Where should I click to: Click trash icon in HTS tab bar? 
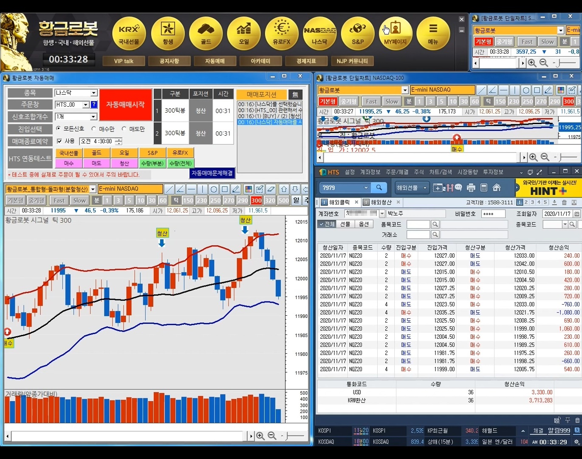point(564,202)
